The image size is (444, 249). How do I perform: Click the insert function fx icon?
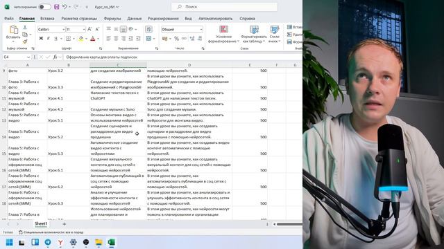[55, 57]
